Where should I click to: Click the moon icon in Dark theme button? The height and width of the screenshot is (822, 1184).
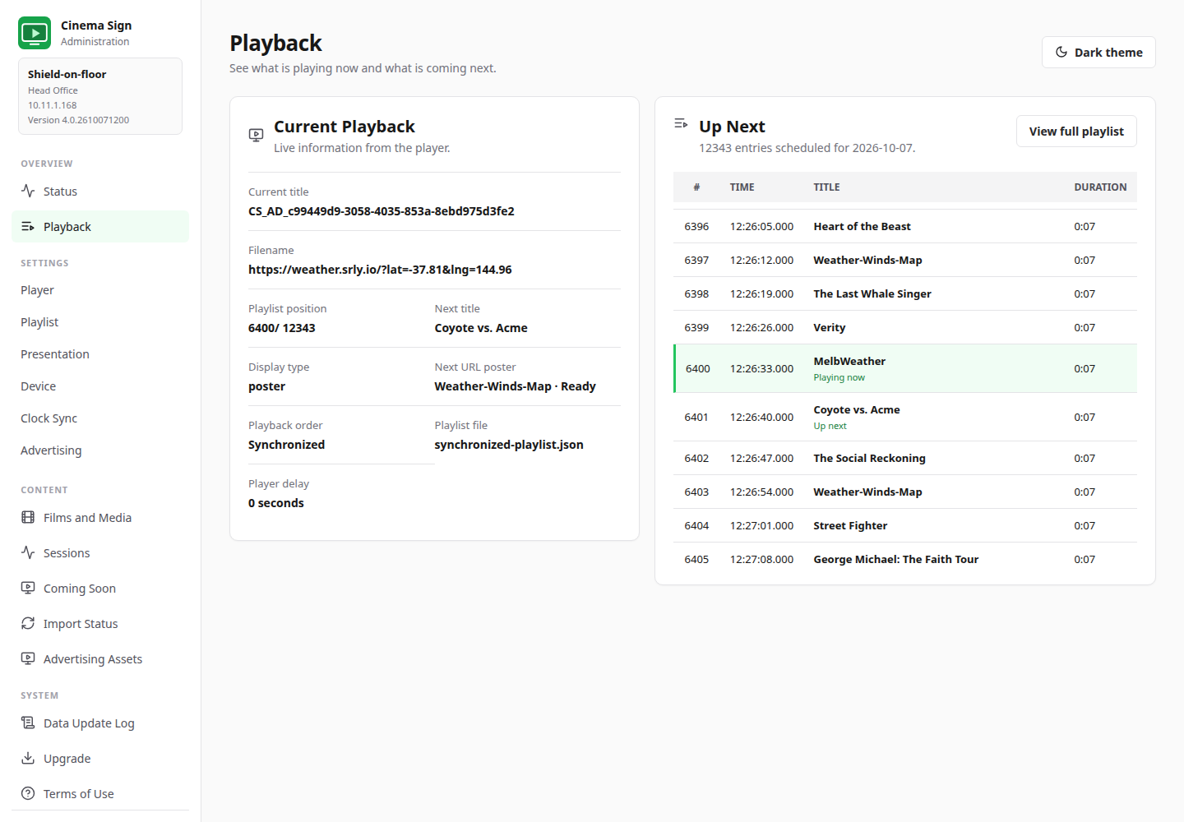(1061, 52)
